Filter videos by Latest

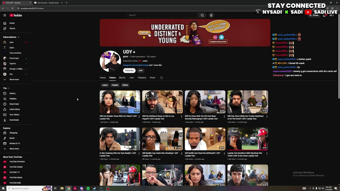[105, 85]
